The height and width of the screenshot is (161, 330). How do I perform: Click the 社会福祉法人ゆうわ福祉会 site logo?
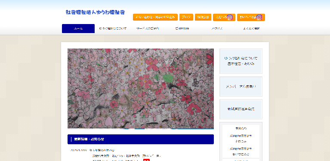[x=96, y=12]
